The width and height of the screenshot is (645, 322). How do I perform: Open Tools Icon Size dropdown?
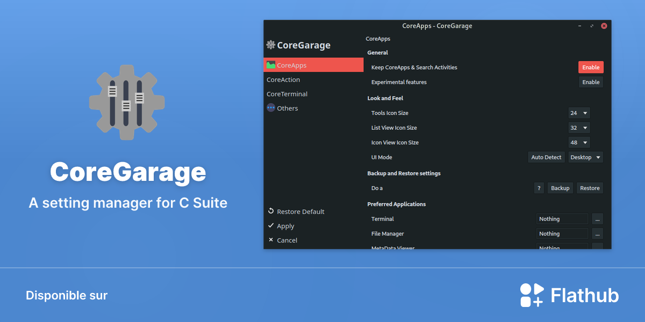(579, 113)
